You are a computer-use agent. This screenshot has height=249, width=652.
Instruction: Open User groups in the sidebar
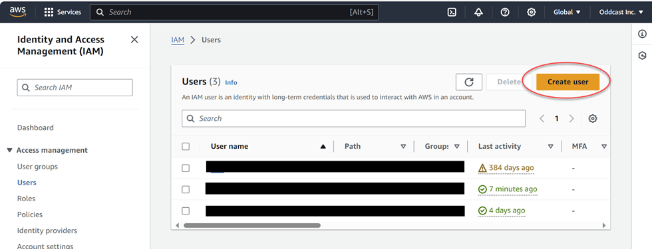coord(37,167)
